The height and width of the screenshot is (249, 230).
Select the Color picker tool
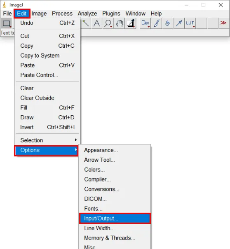click(131, 23)
